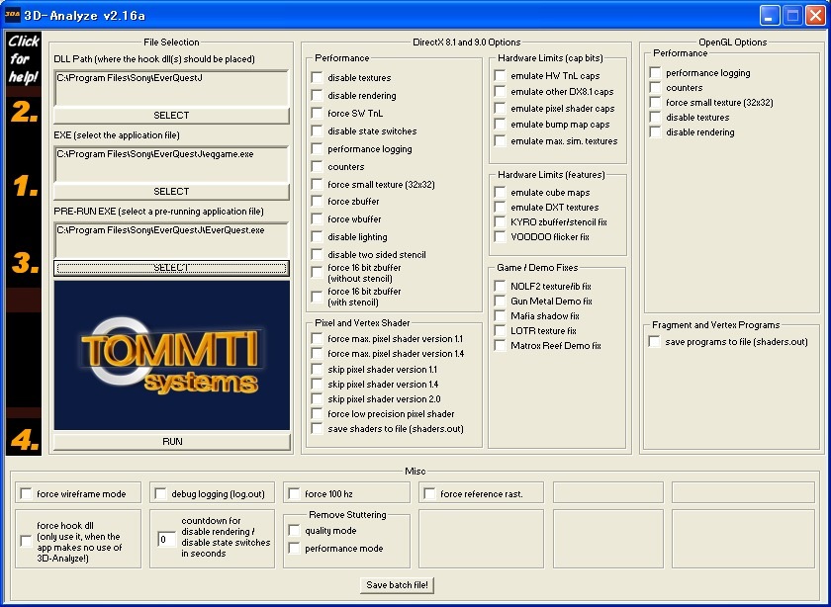Enable 'save programs to file (shaders.out)' checkbox
This screenshot has height=607, width=831.
[x=655, y=342]
